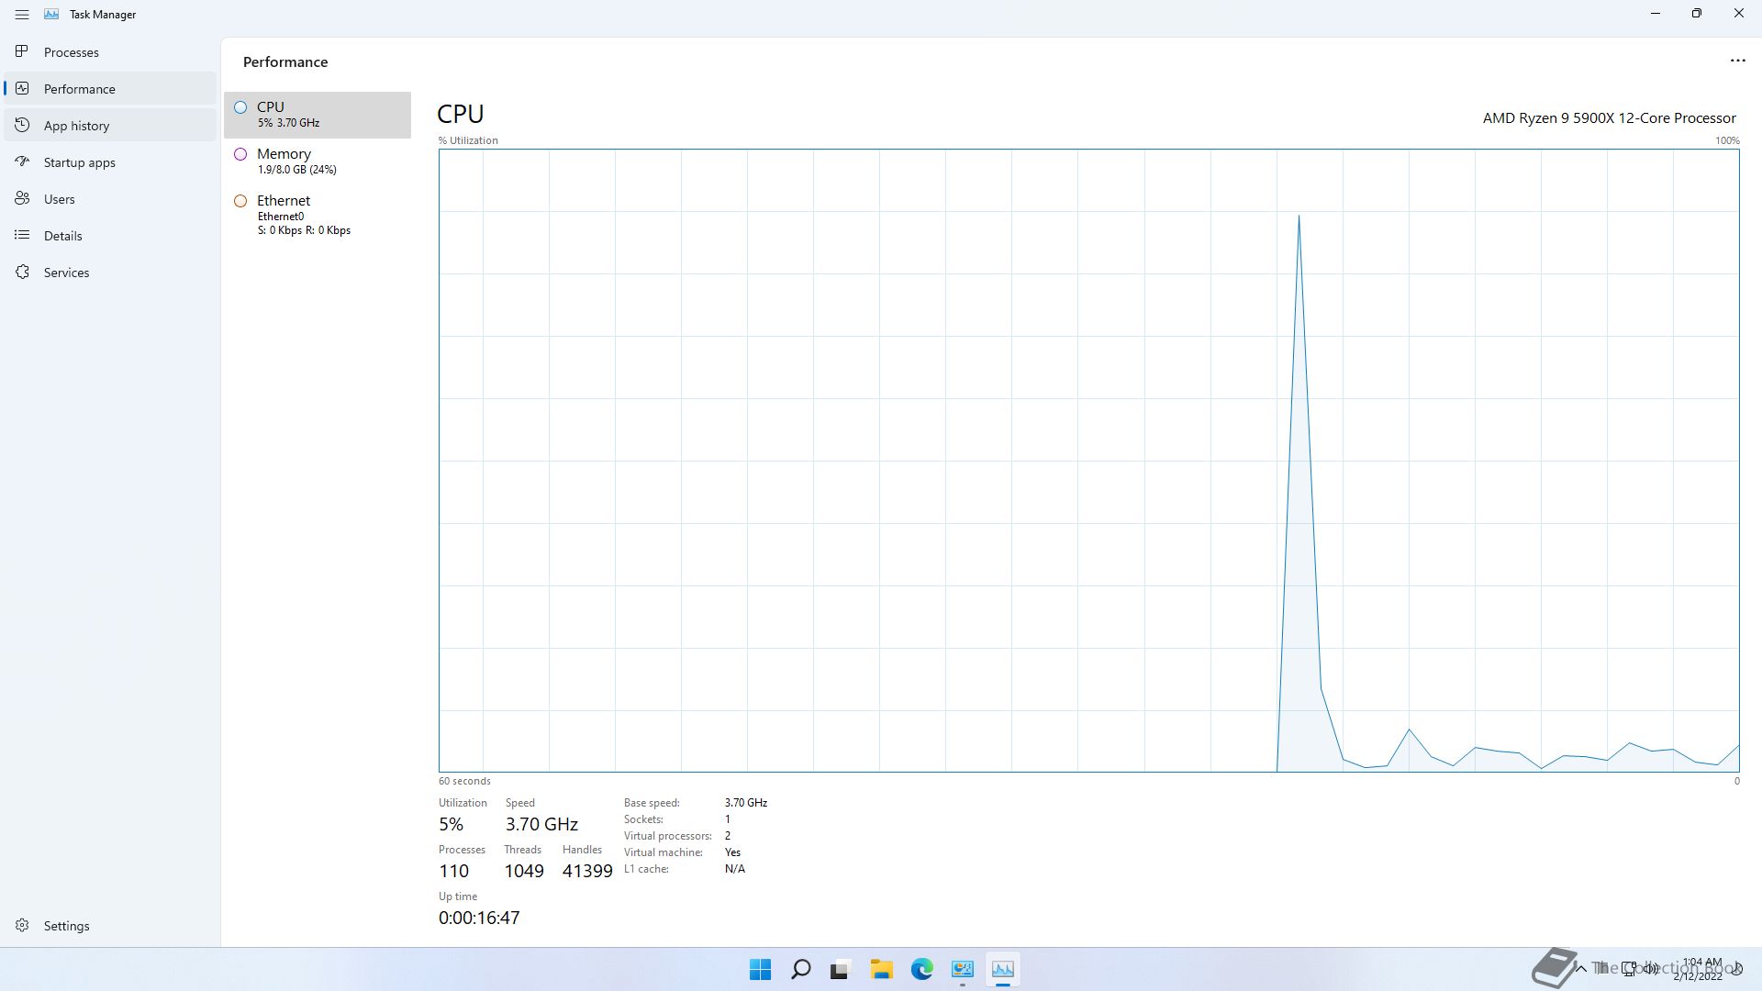The height and width of the screenshot is (991, 1762).
Task: Click the 5% utilization value
Action: pos(451,824)
